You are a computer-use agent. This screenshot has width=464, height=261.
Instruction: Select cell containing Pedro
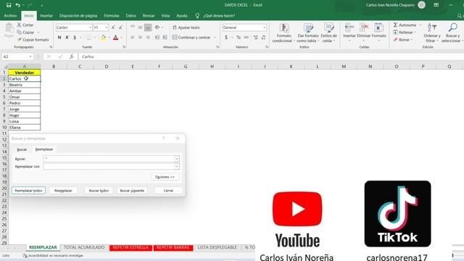[x=24, y=103]
